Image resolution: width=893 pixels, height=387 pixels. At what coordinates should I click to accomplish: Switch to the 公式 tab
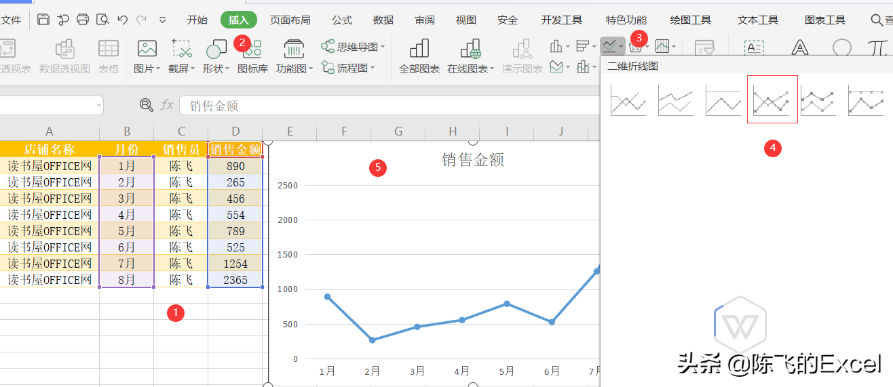coord(342,20)
